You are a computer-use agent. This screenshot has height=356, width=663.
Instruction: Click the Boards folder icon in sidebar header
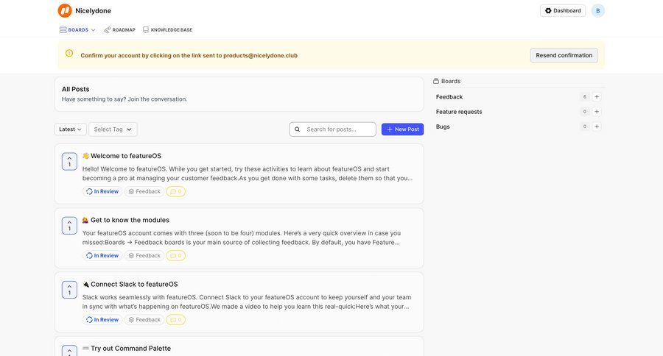pos(436,81)
